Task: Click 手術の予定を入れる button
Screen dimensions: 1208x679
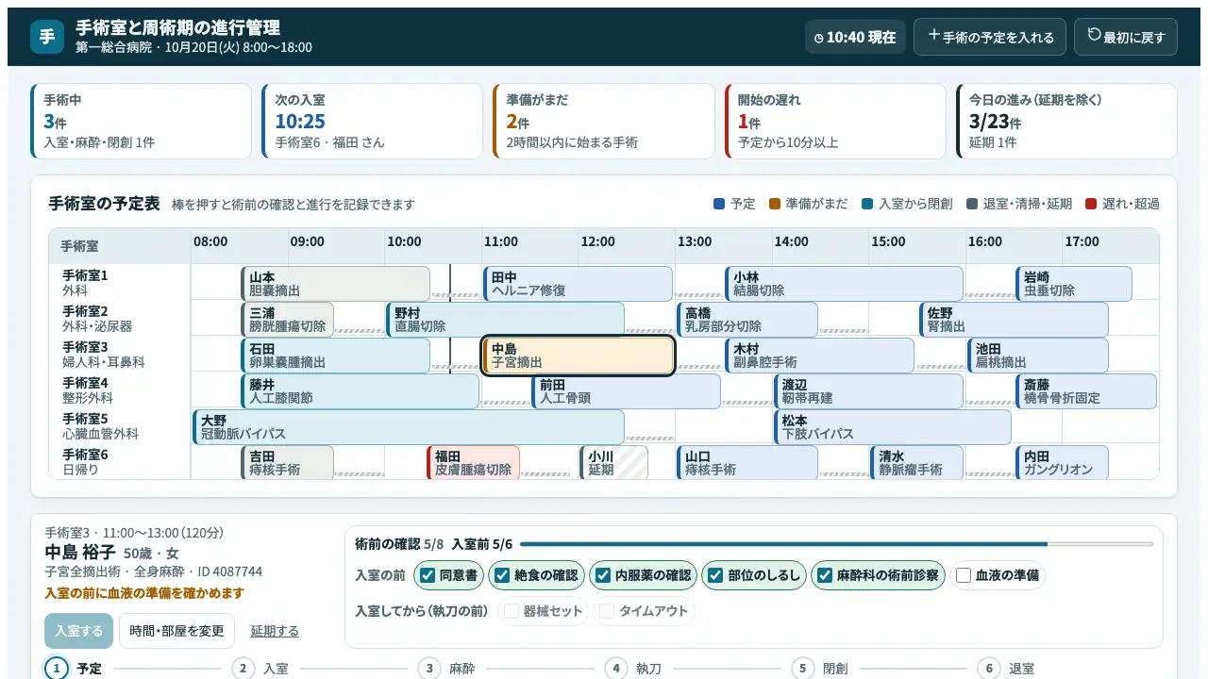Action: [990, 37]
